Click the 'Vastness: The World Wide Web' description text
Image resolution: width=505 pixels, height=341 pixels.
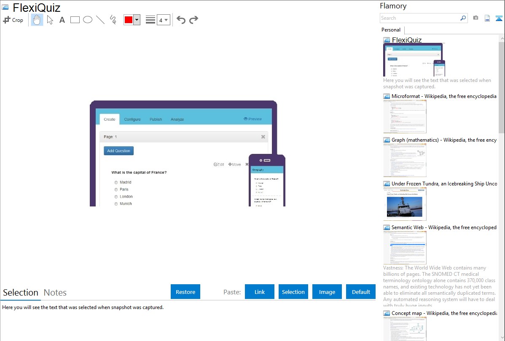(x=440, y=286)
